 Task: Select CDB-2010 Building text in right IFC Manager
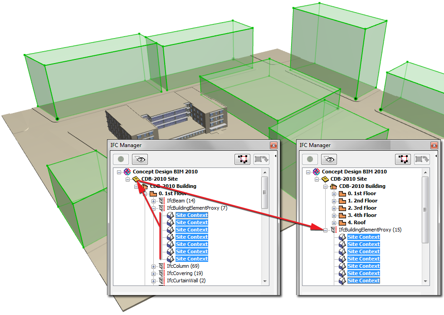[x=362, y=187]
